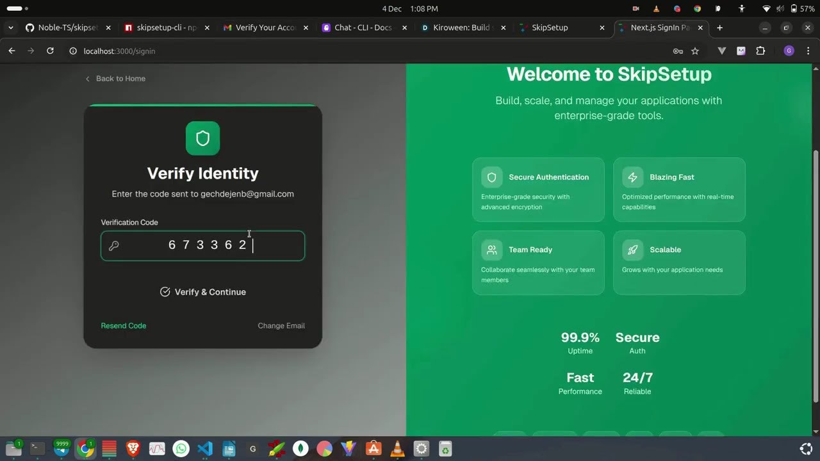The height and width of the screenshot is (461, 820).
Task: Switch to the Kiroween: Build tab
Action: click(463, 28)
